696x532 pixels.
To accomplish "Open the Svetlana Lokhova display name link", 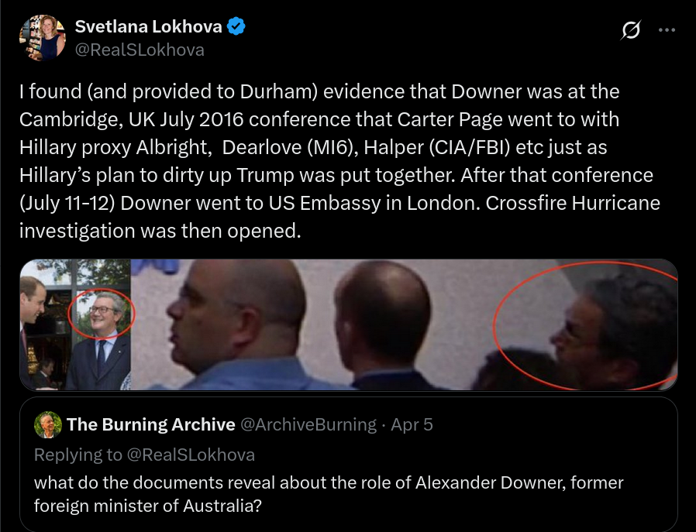I will tap(148, 26).
